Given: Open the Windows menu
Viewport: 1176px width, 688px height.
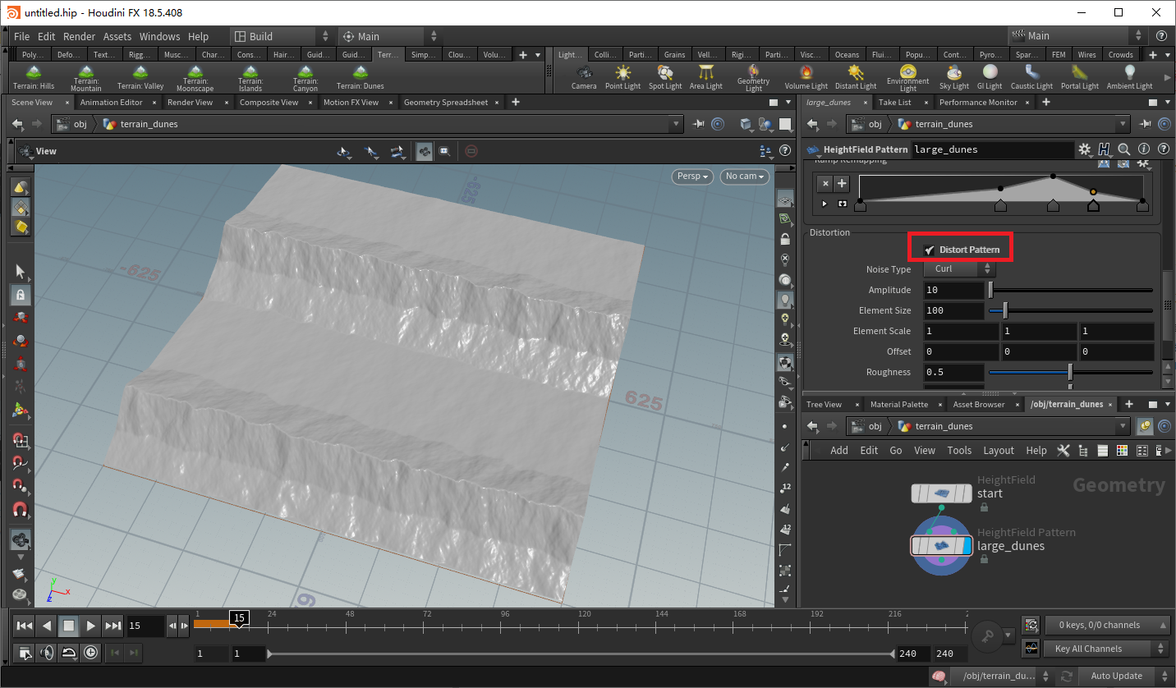Looking at the screenshot, I should (x=159, y=36).
